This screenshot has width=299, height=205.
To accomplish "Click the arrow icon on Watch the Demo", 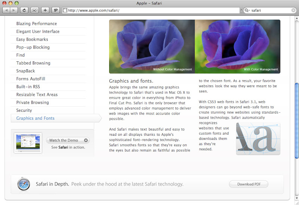I will [x=86, y=140].
